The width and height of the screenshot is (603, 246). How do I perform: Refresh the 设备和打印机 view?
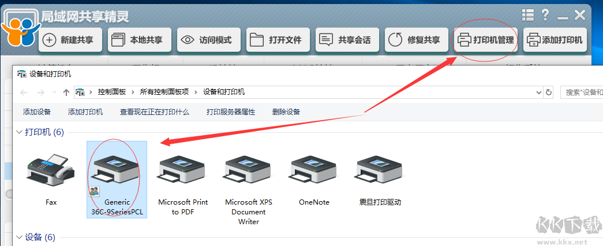(x=548, y=93)
